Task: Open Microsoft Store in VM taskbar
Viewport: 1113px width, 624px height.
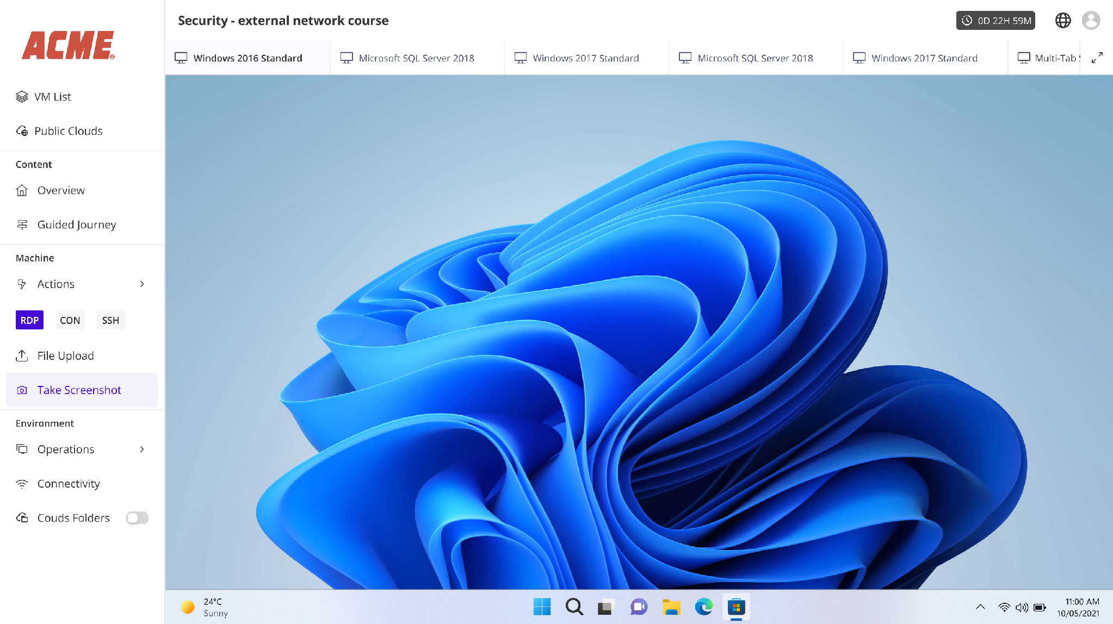Action: click(x=736, y=607)
